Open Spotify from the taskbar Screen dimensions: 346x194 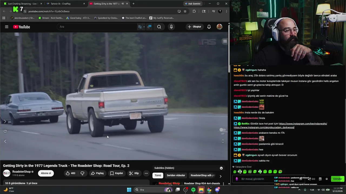(x=193, y=190)
